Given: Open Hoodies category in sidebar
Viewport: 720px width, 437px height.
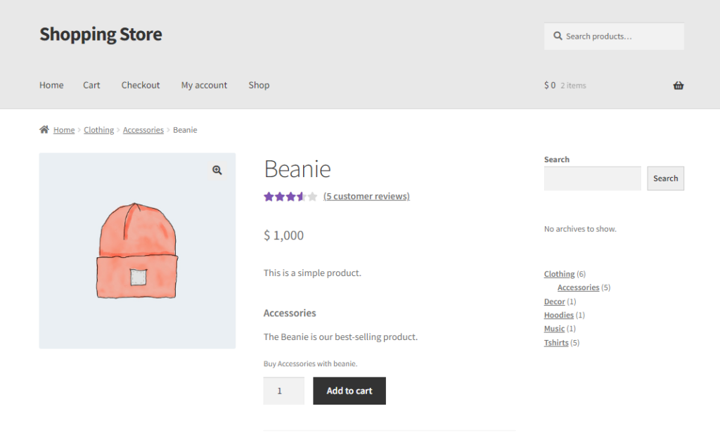Looking at the screenshot, I should [x=559, y=315].
